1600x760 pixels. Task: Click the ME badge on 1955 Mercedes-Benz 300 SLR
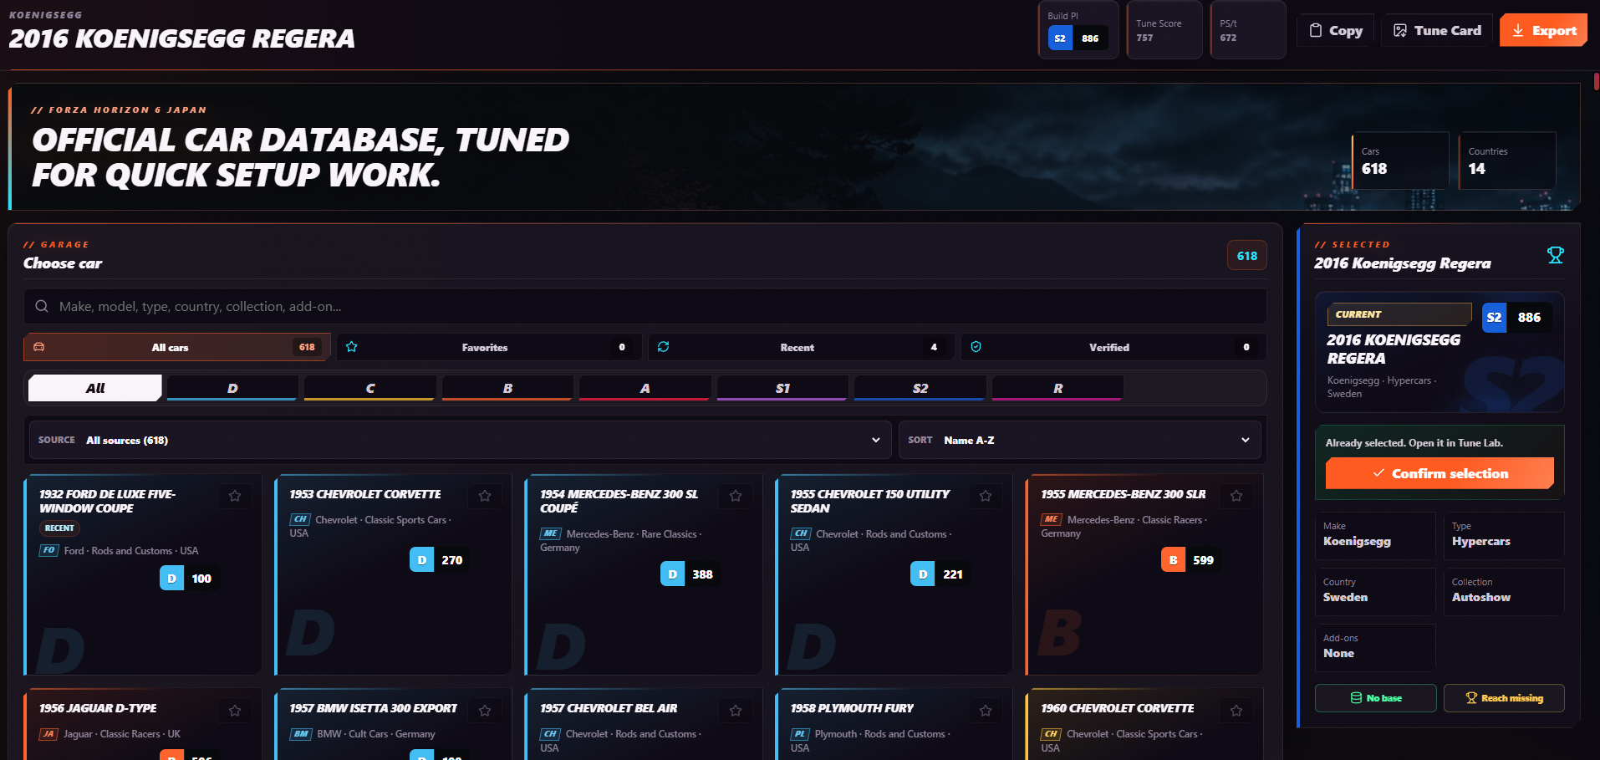1052,519
